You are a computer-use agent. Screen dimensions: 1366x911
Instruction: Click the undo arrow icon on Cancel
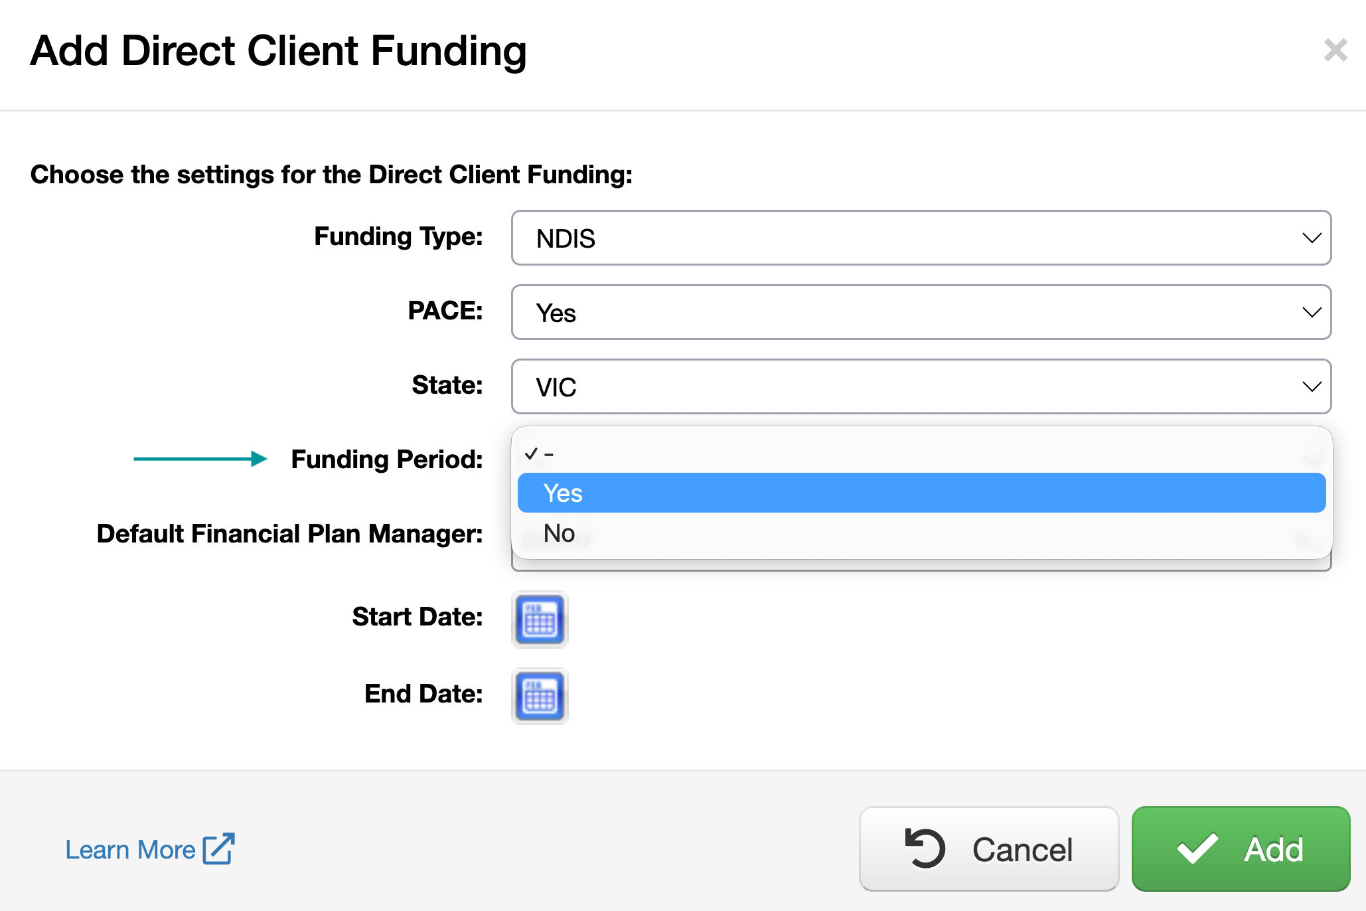925,849
